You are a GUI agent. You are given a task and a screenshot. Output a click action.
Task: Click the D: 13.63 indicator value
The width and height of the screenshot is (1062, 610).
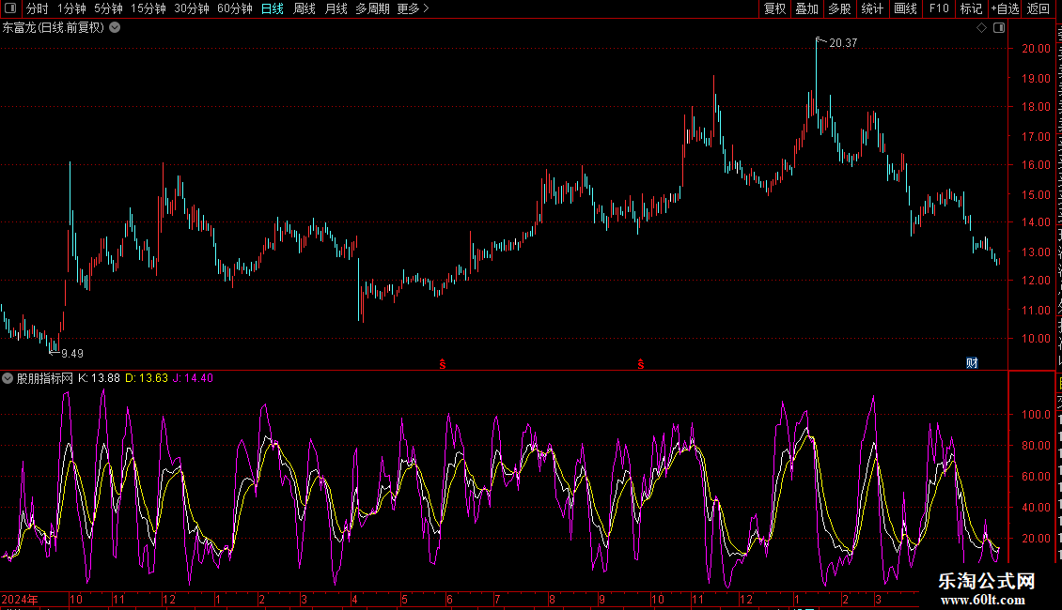coord(147,379)
